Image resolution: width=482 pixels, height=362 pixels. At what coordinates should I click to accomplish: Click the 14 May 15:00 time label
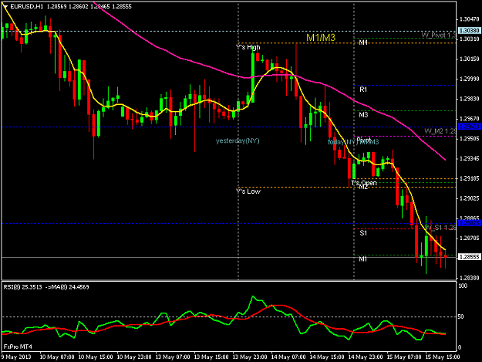point(327,357)
